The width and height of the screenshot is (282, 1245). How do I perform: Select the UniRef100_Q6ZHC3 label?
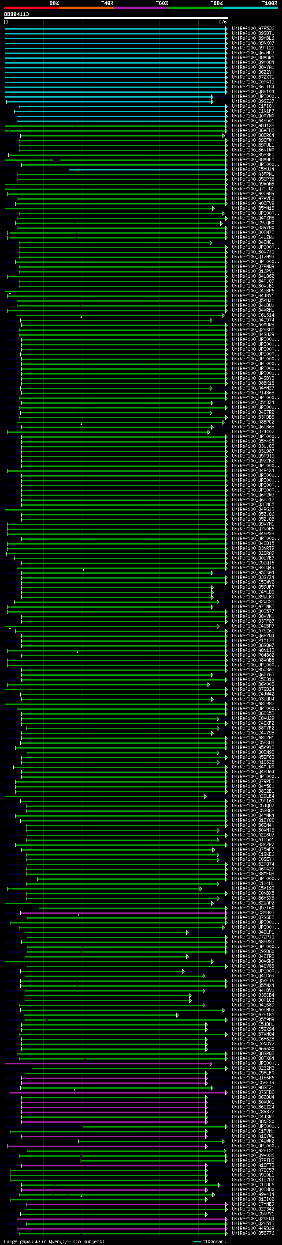click(253, 53)
